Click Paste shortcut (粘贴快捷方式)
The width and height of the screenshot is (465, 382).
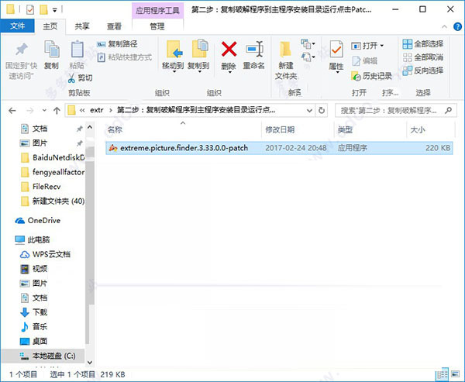125,57
